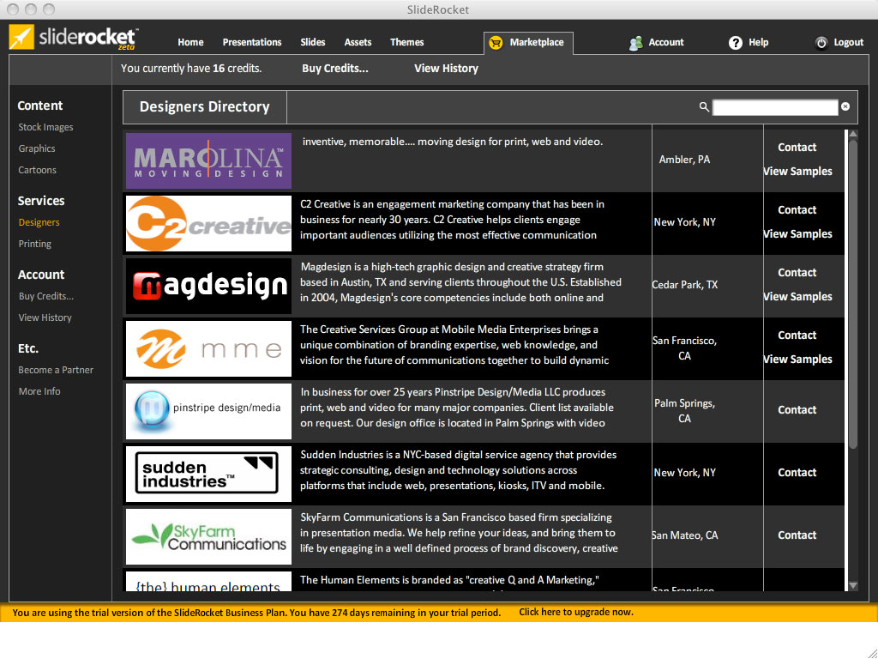Click the pinstripe design/media logo

tap(209, 411)
